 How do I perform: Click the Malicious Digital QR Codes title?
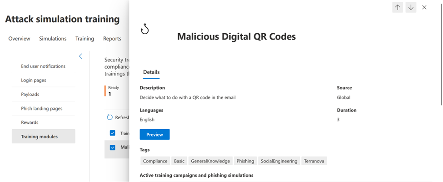pyautogui.click(x=236, y=36)
